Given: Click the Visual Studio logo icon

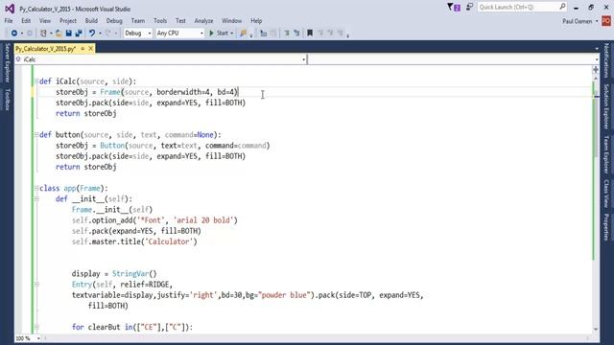Looking at the screenshot, I should click(10, 9).
